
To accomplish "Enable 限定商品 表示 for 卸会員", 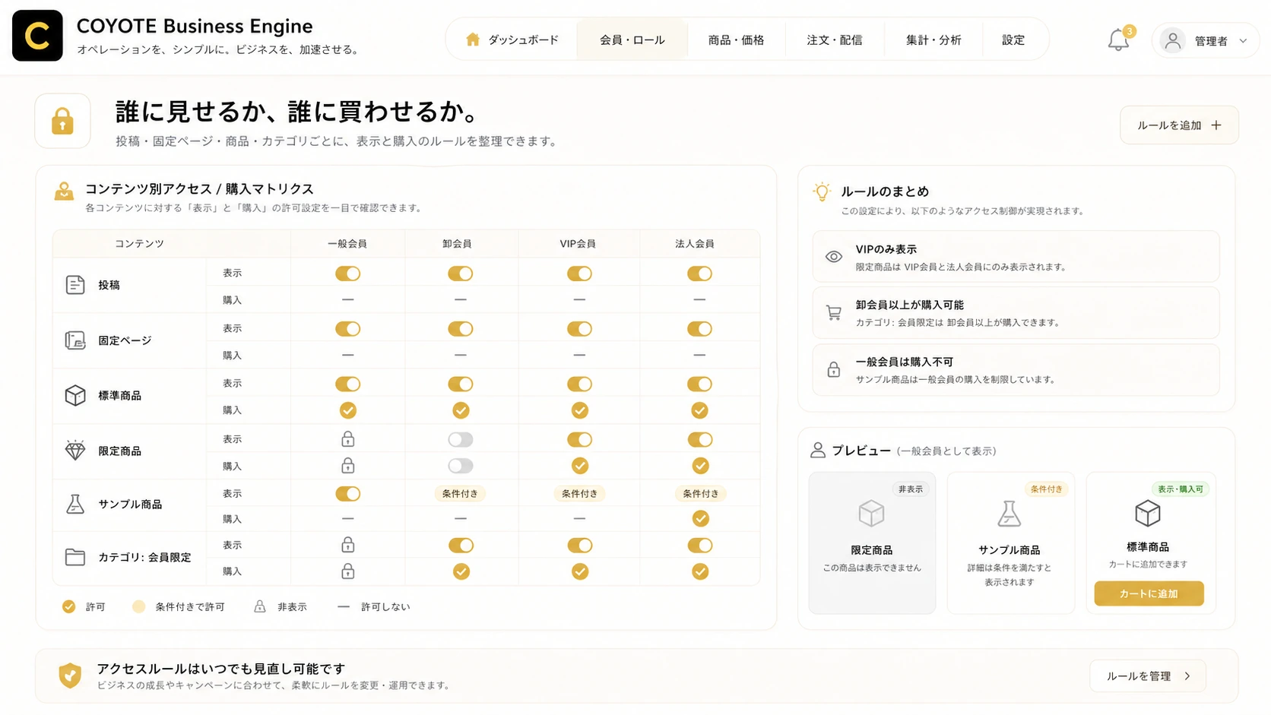I will click(461, 439).
